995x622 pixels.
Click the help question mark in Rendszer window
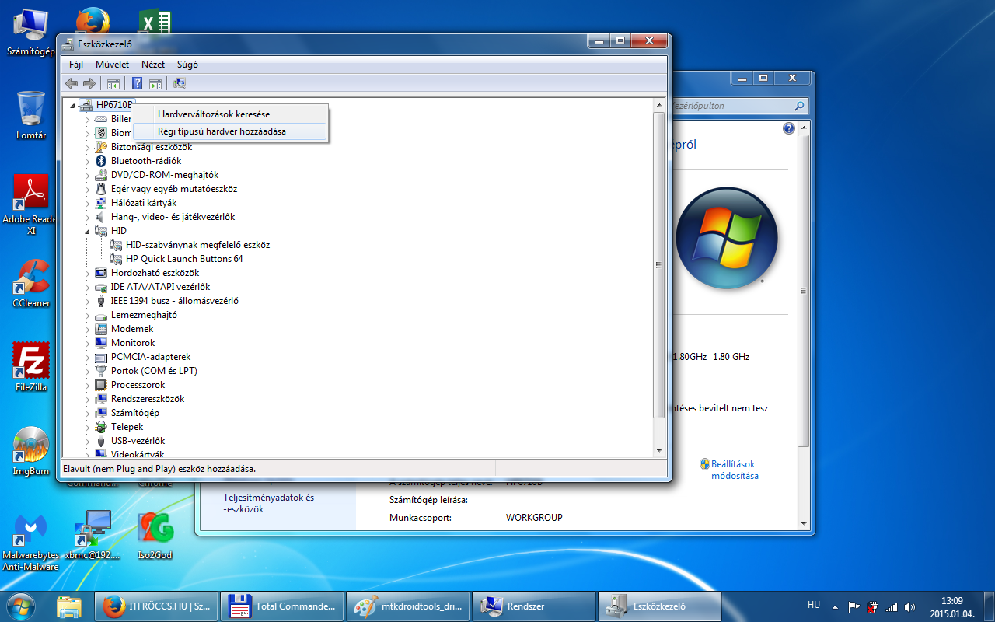pyautogui.click(x=789, y=128)
